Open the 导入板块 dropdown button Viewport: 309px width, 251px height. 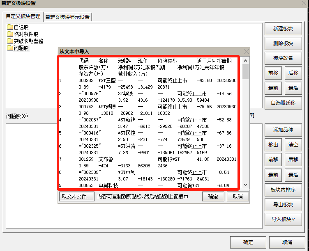283,219
